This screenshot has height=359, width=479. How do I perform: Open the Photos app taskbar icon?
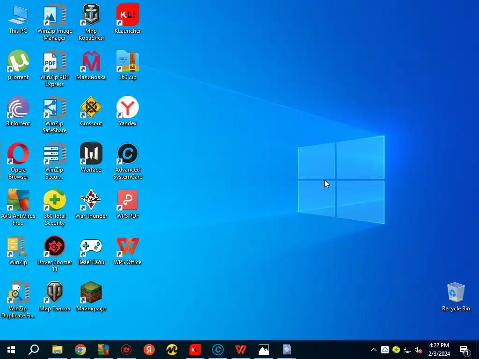264,350
